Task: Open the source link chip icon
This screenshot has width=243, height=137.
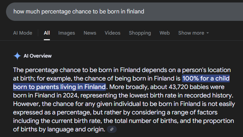Action: click(x=112, y=129)
